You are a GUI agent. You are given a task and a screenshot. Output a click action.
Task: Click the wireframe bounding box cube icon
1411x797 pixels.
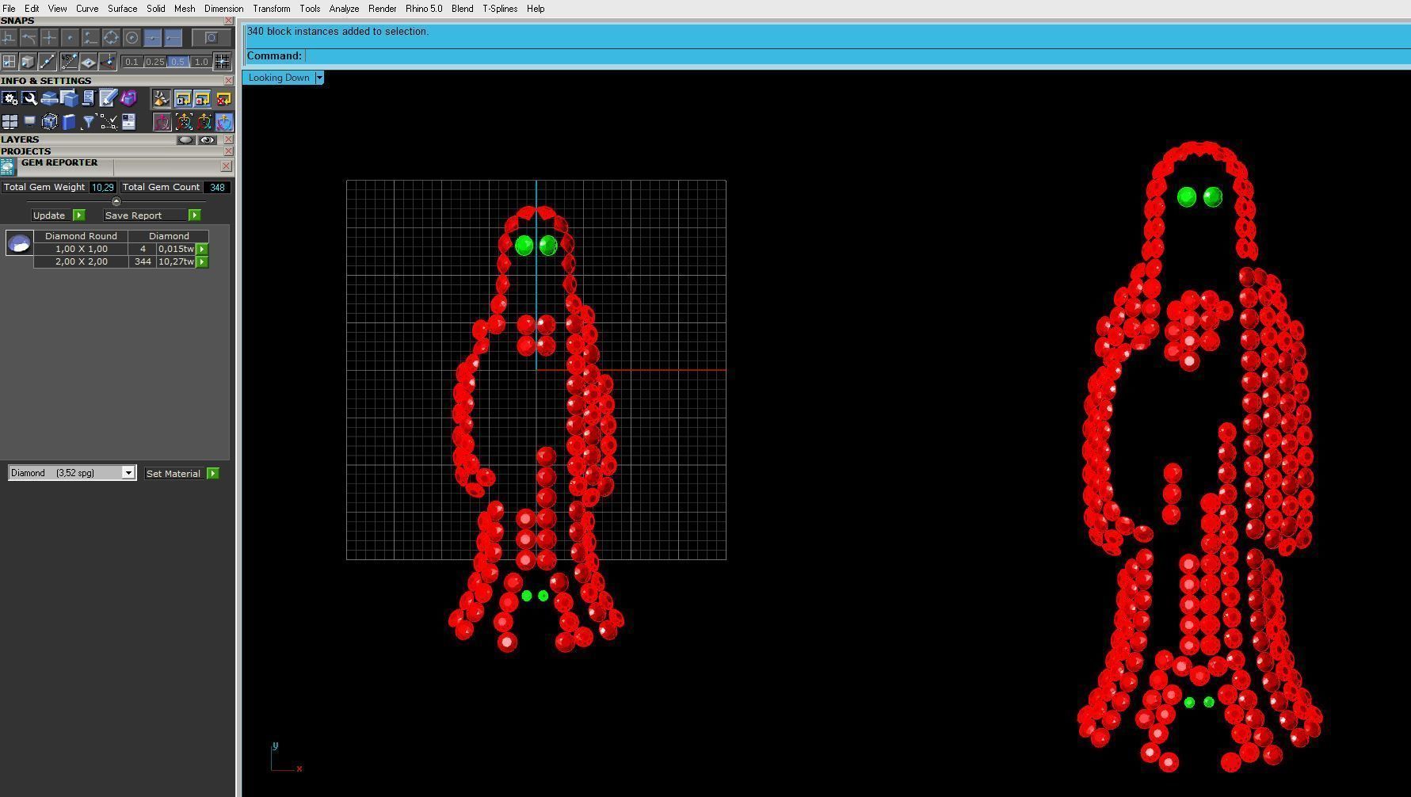[49, 121]
